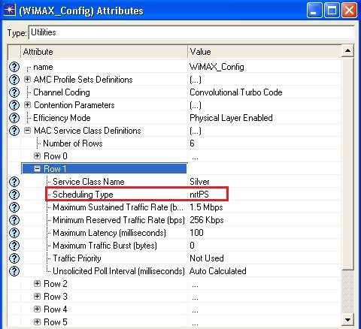Image resolution: width=361 pixels, height=329 pixels.
Task: Click the scrollbar down arrow
Action: [347, 320]
